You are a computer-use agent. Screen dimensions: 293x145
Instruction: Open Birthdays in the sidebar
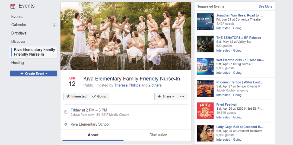pyautogui.click(x=19, y=33)
